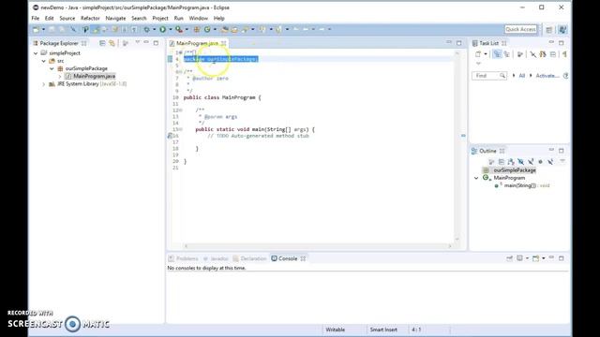600x337 pixels.
Task: Open the Window menu
Action: pos(198,18)
